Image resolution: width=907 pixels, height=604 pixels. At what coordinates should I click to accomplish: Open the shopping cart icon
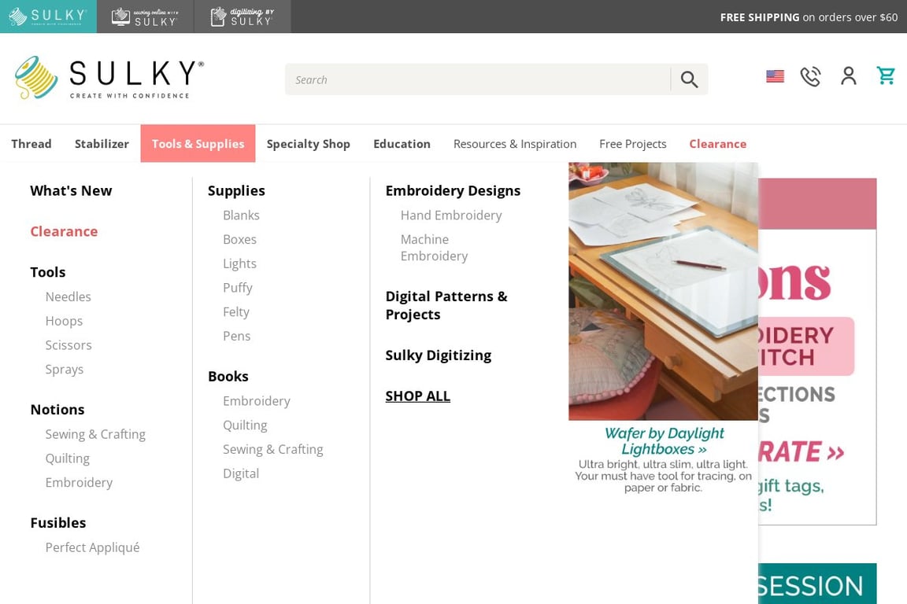tap(886, 75)
